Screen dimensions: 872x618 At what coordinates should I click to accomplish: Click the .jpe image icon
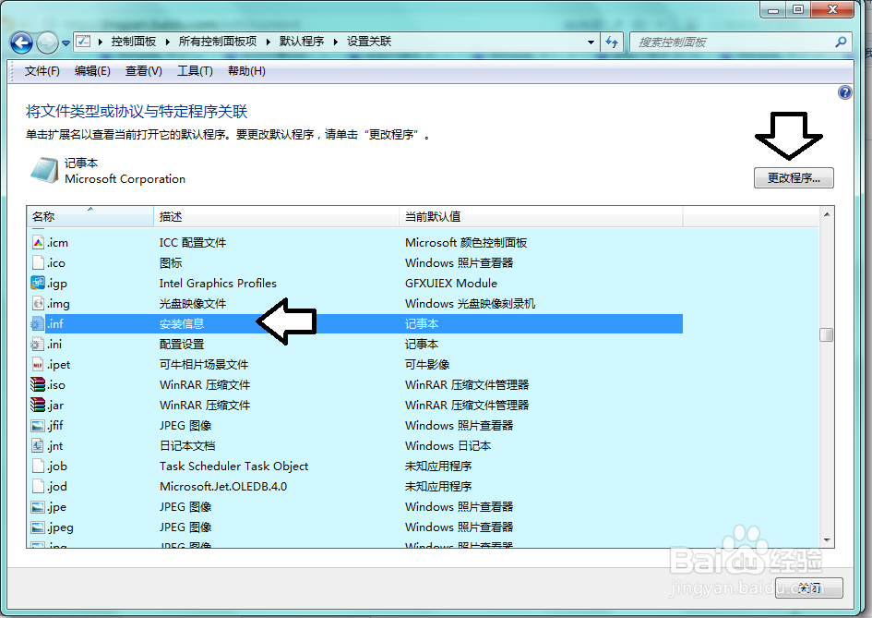coord(38,507)
